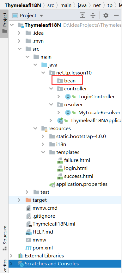
Task: Click the pom.xml Maven icon
Action: click(28, 248)
